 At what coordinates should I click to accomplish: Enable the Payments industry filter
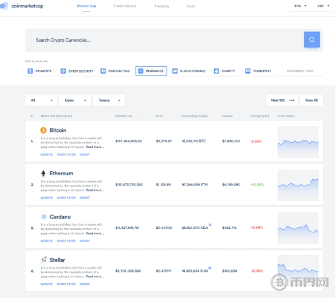40,71
